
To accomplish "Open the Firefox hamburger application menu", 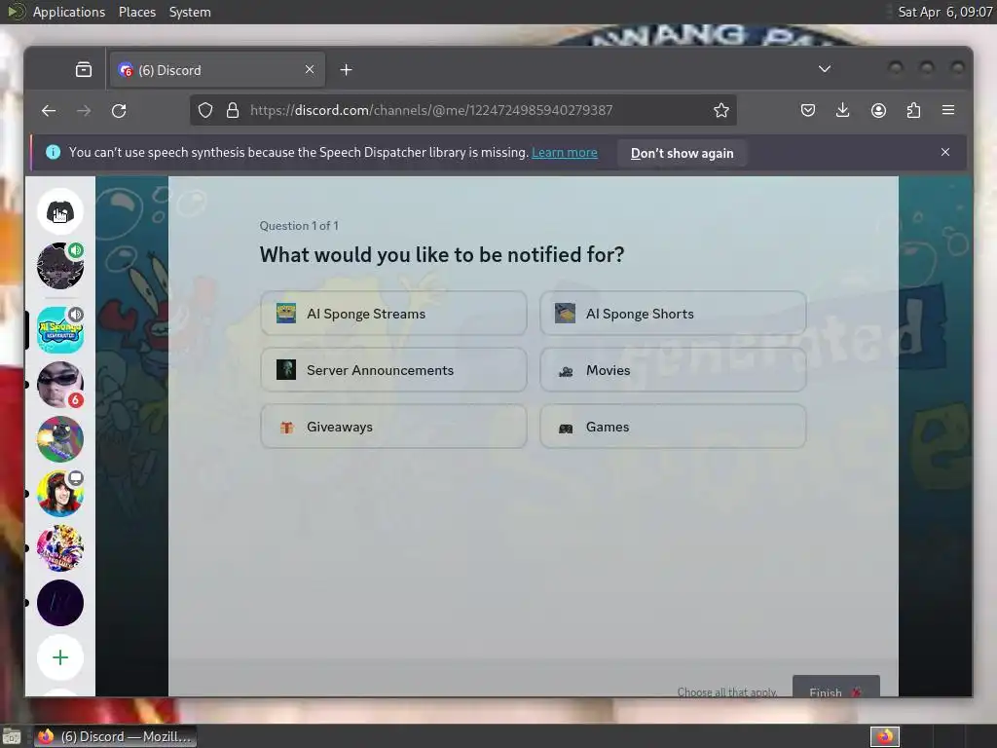I will pyautogui.click(x=948, y=111).
